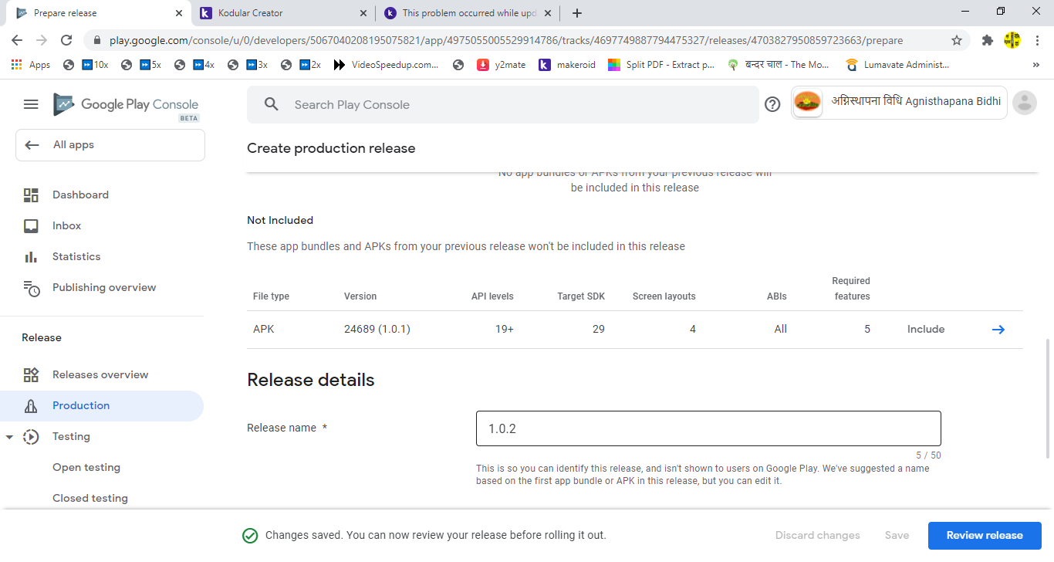Click the Google Play Console logo
The width and height of the screenshot is (1054, 562).
pyautogui.click(x=126, y=105)
